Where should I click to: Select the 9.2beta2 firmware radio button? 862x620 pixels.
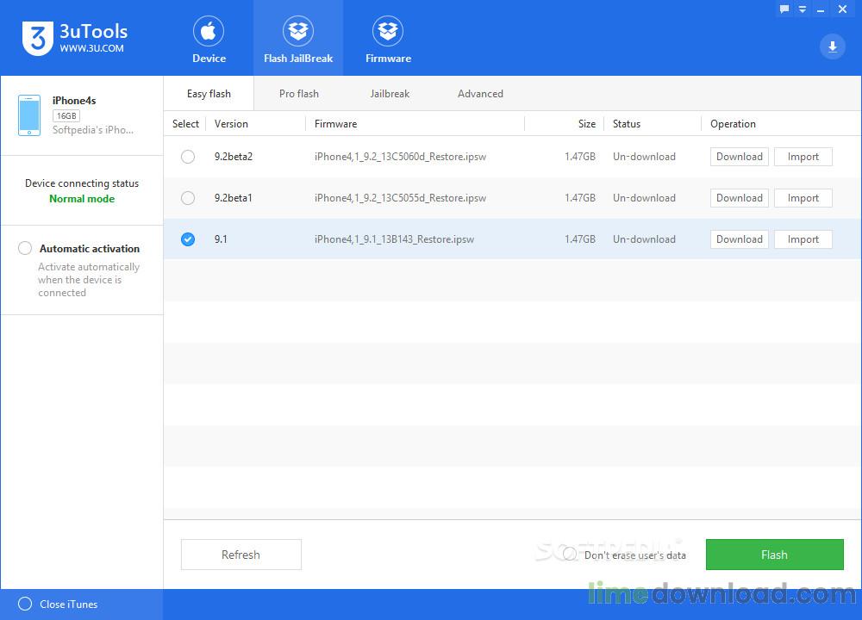pyautogui.click(x=188, y=157)
